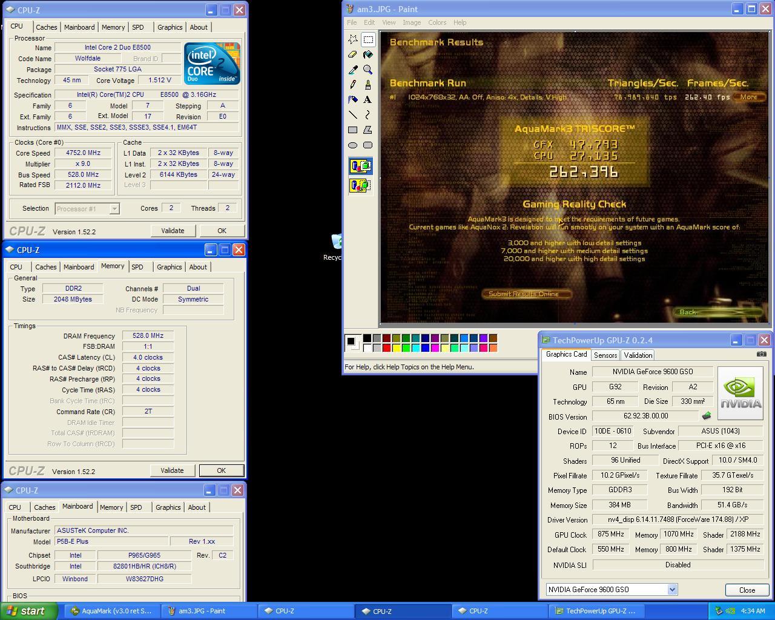The height and width of the screenshot is (620, 775).
Task: Open the Image menu in Paint
Action: pyautogui.click(x=412, y=22)
